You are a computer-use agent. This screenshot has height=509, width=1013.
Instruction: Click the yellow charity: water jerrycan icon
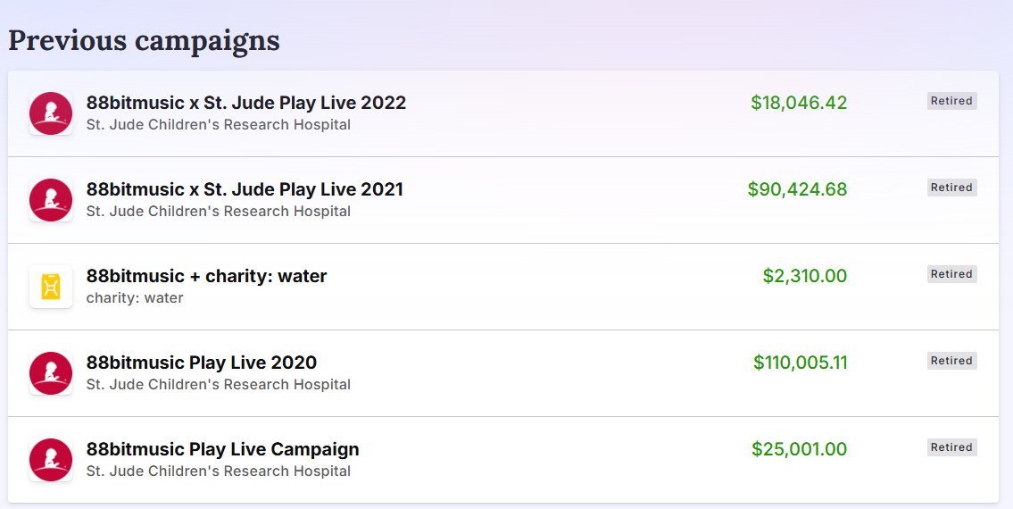[51, 287]
